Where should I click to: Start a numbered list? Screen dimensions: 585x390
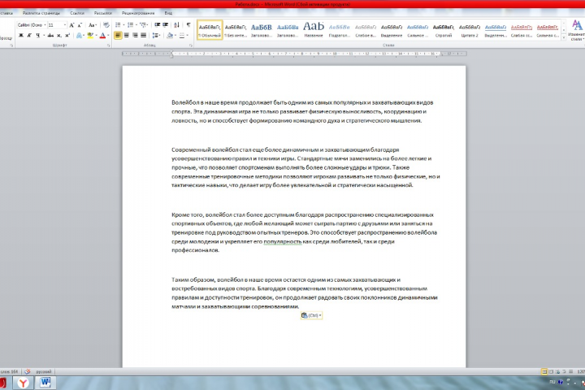(x=130, y=25)
